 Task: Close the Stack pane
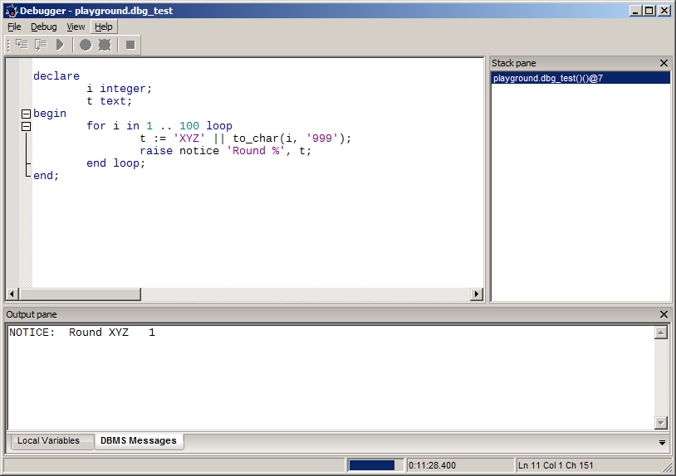point(664,63)
